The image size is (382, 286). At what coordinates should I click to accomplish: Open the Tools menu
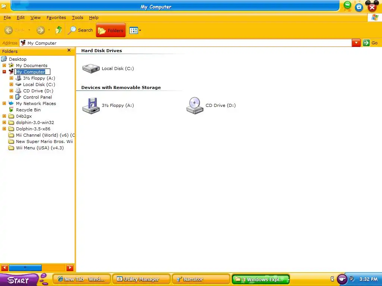pyautogui.click(x=78, y=18)
